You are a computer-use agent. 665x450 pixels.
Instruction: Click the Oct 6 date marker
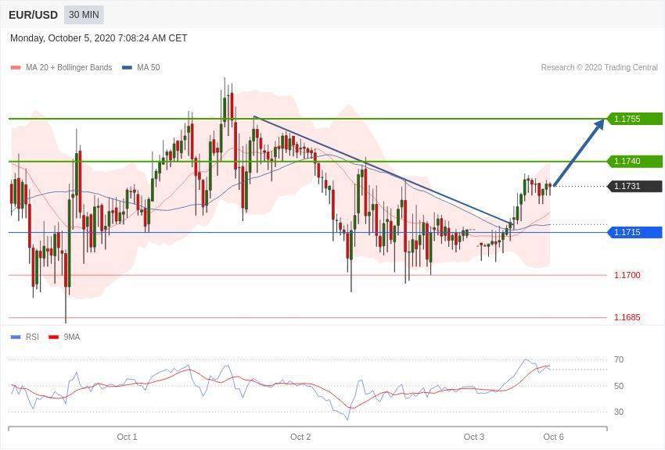pyautogui.click(x=553, y=437)
